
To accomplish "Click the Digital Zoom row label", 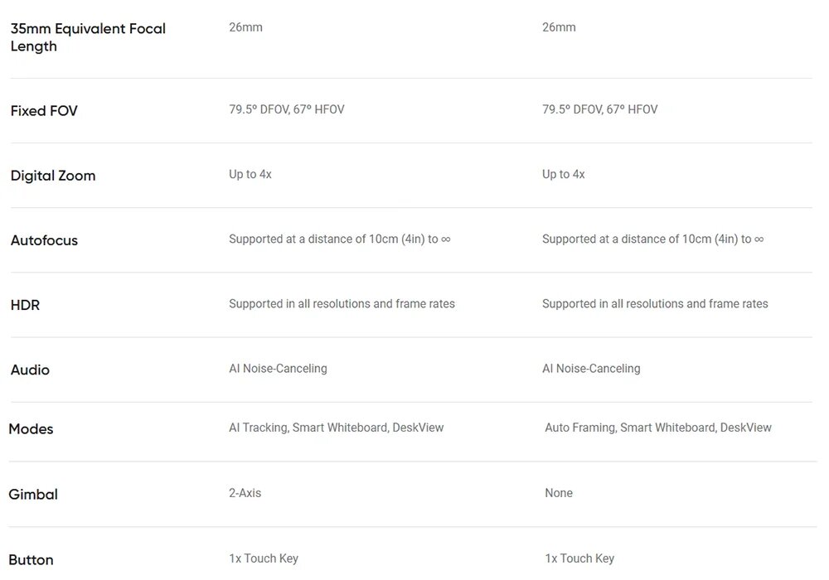I will click(x=53, y=176).
